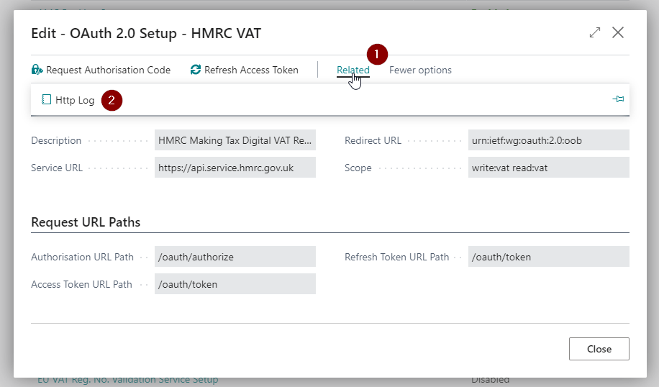Collapse the Request URL Paths section header

click(86, 222)
